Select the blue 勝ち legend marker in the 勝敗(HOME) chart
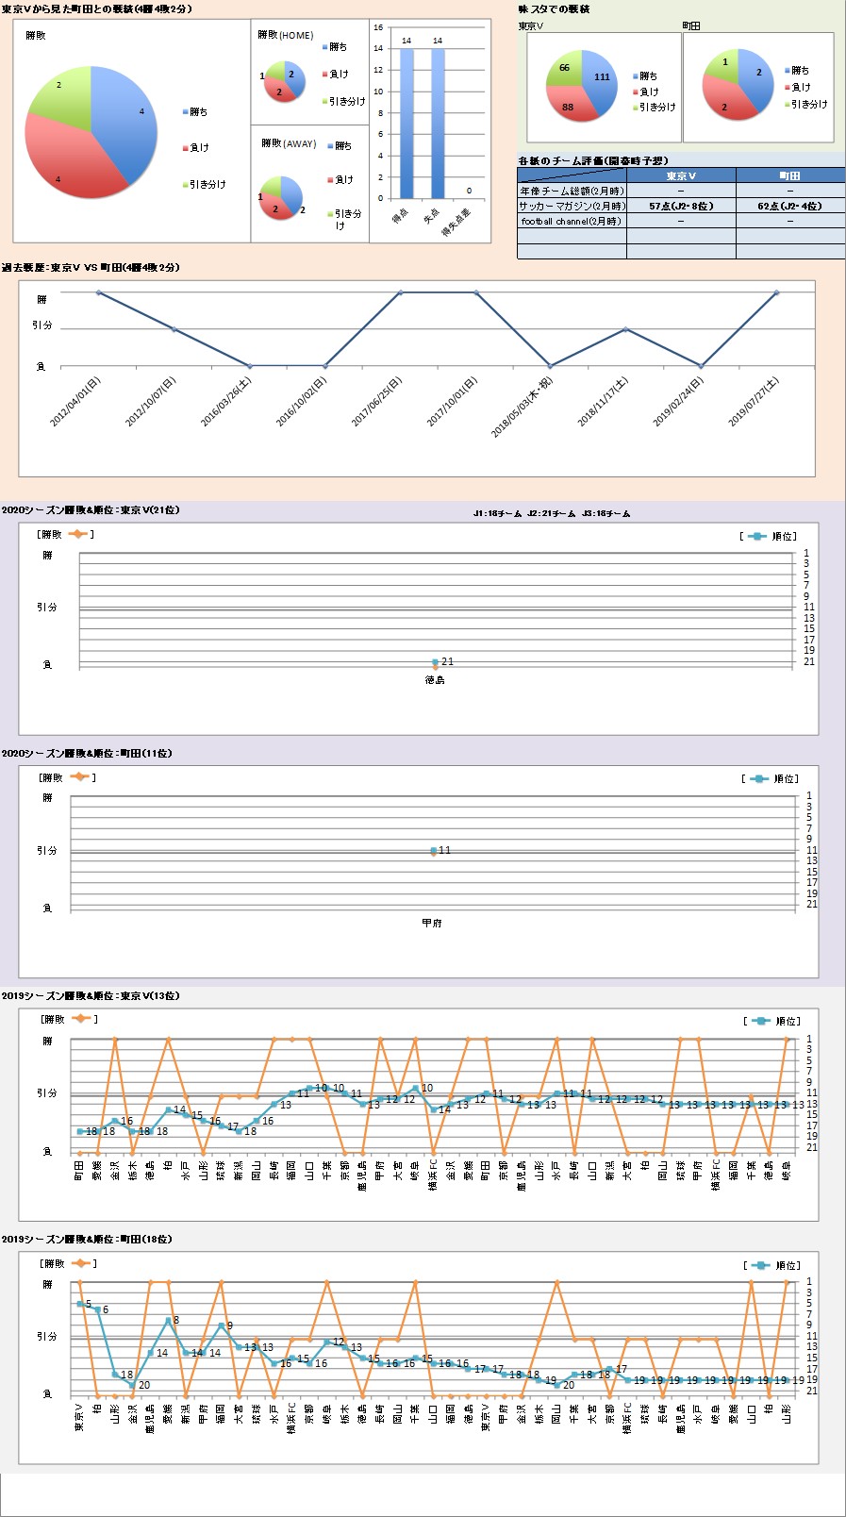 point(325,47)
